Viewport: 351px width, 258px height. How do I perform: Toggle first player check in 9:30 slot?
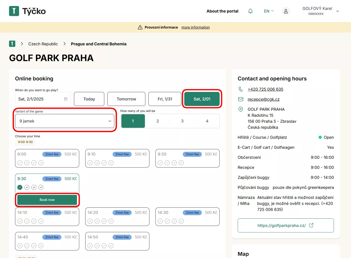[x=20, y=187]
